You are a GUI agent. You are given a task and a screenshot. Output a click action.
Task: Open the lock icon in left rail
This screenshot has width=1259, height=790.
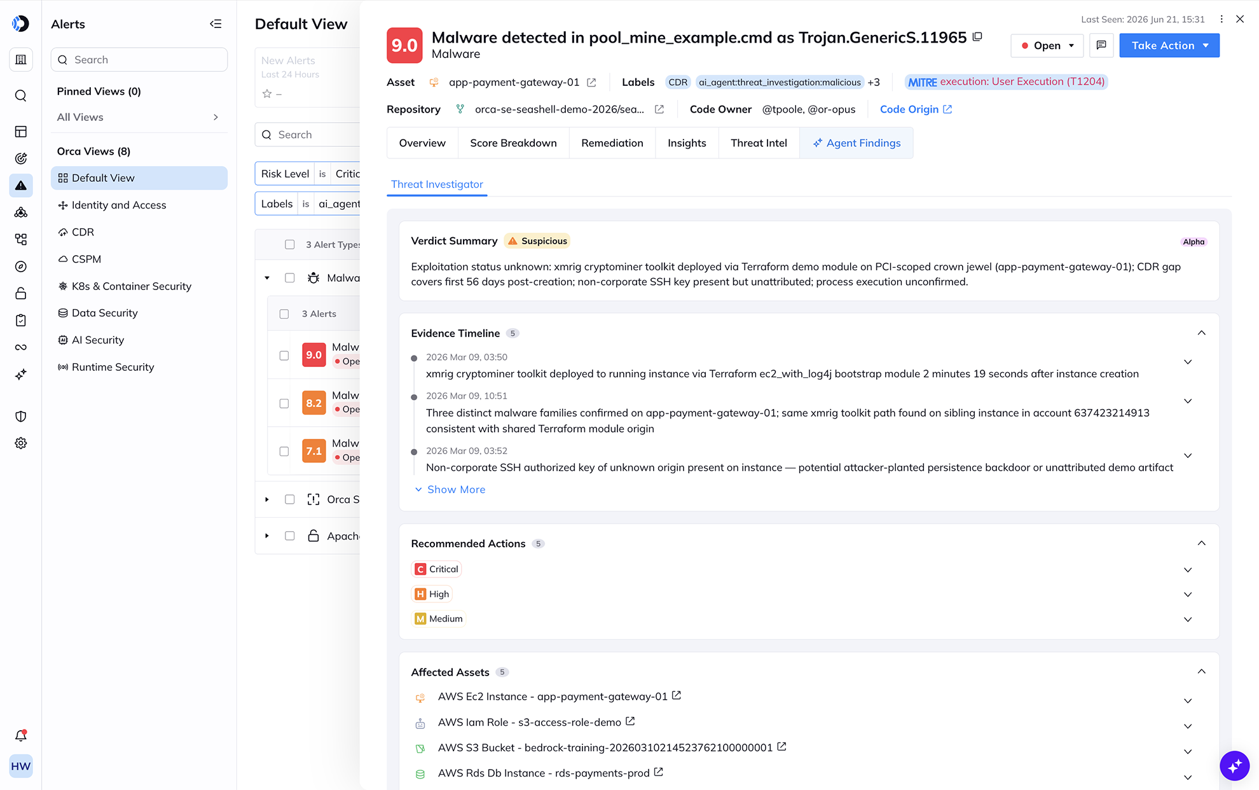tap(20, 293)
